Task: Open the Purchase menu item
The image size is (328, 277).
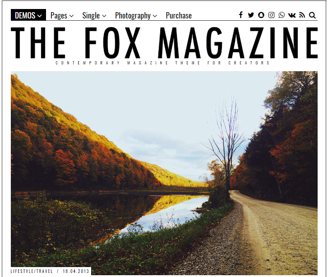Action: pyautogui.click(x=179, y=15)
